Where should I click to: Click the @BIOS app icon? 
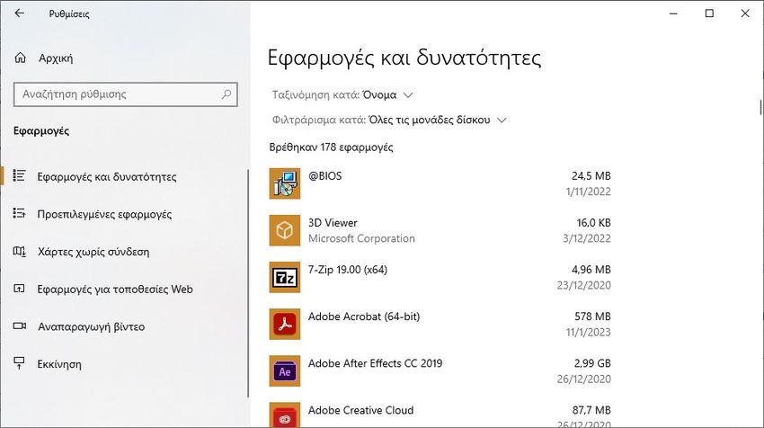[x=285, y=183]
